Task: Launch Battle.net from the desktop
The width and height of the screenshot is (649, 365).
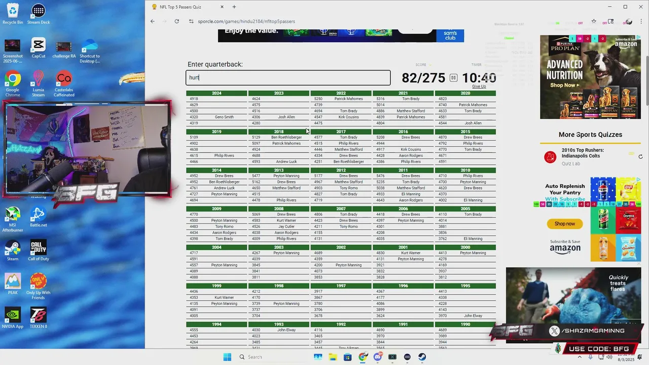Action: coord(38,217)
